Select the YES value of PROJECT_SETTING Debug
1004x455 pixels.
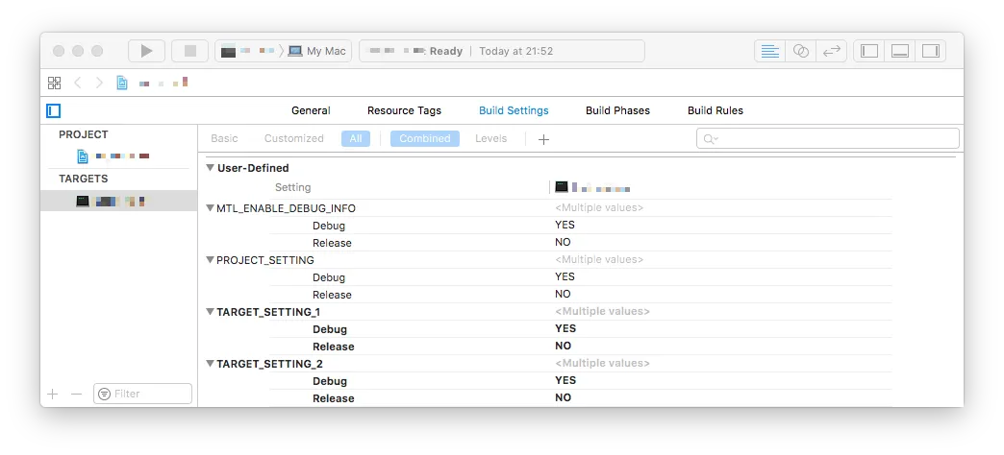tap(565, 276)
